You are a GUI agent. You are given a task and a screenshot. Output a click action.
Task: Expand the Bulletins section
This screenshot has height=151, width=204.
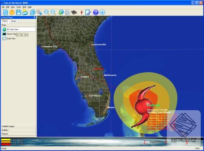(x=18, y=130)
